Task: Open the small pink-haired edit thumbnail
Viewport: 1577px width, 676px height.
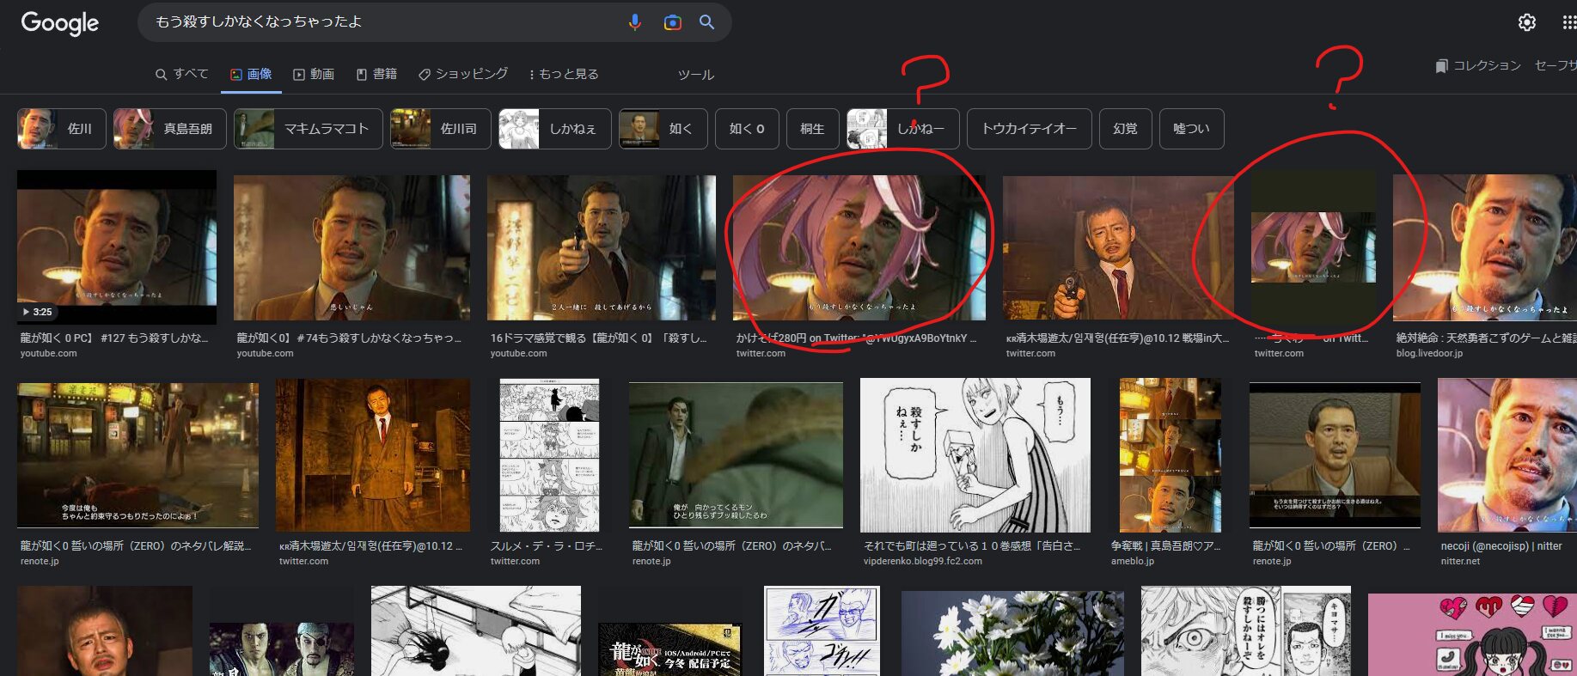Action: 1313,247
